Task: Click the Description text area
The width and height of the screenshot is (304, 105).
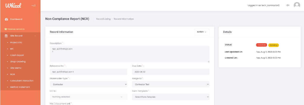Action: pos(129,54)
